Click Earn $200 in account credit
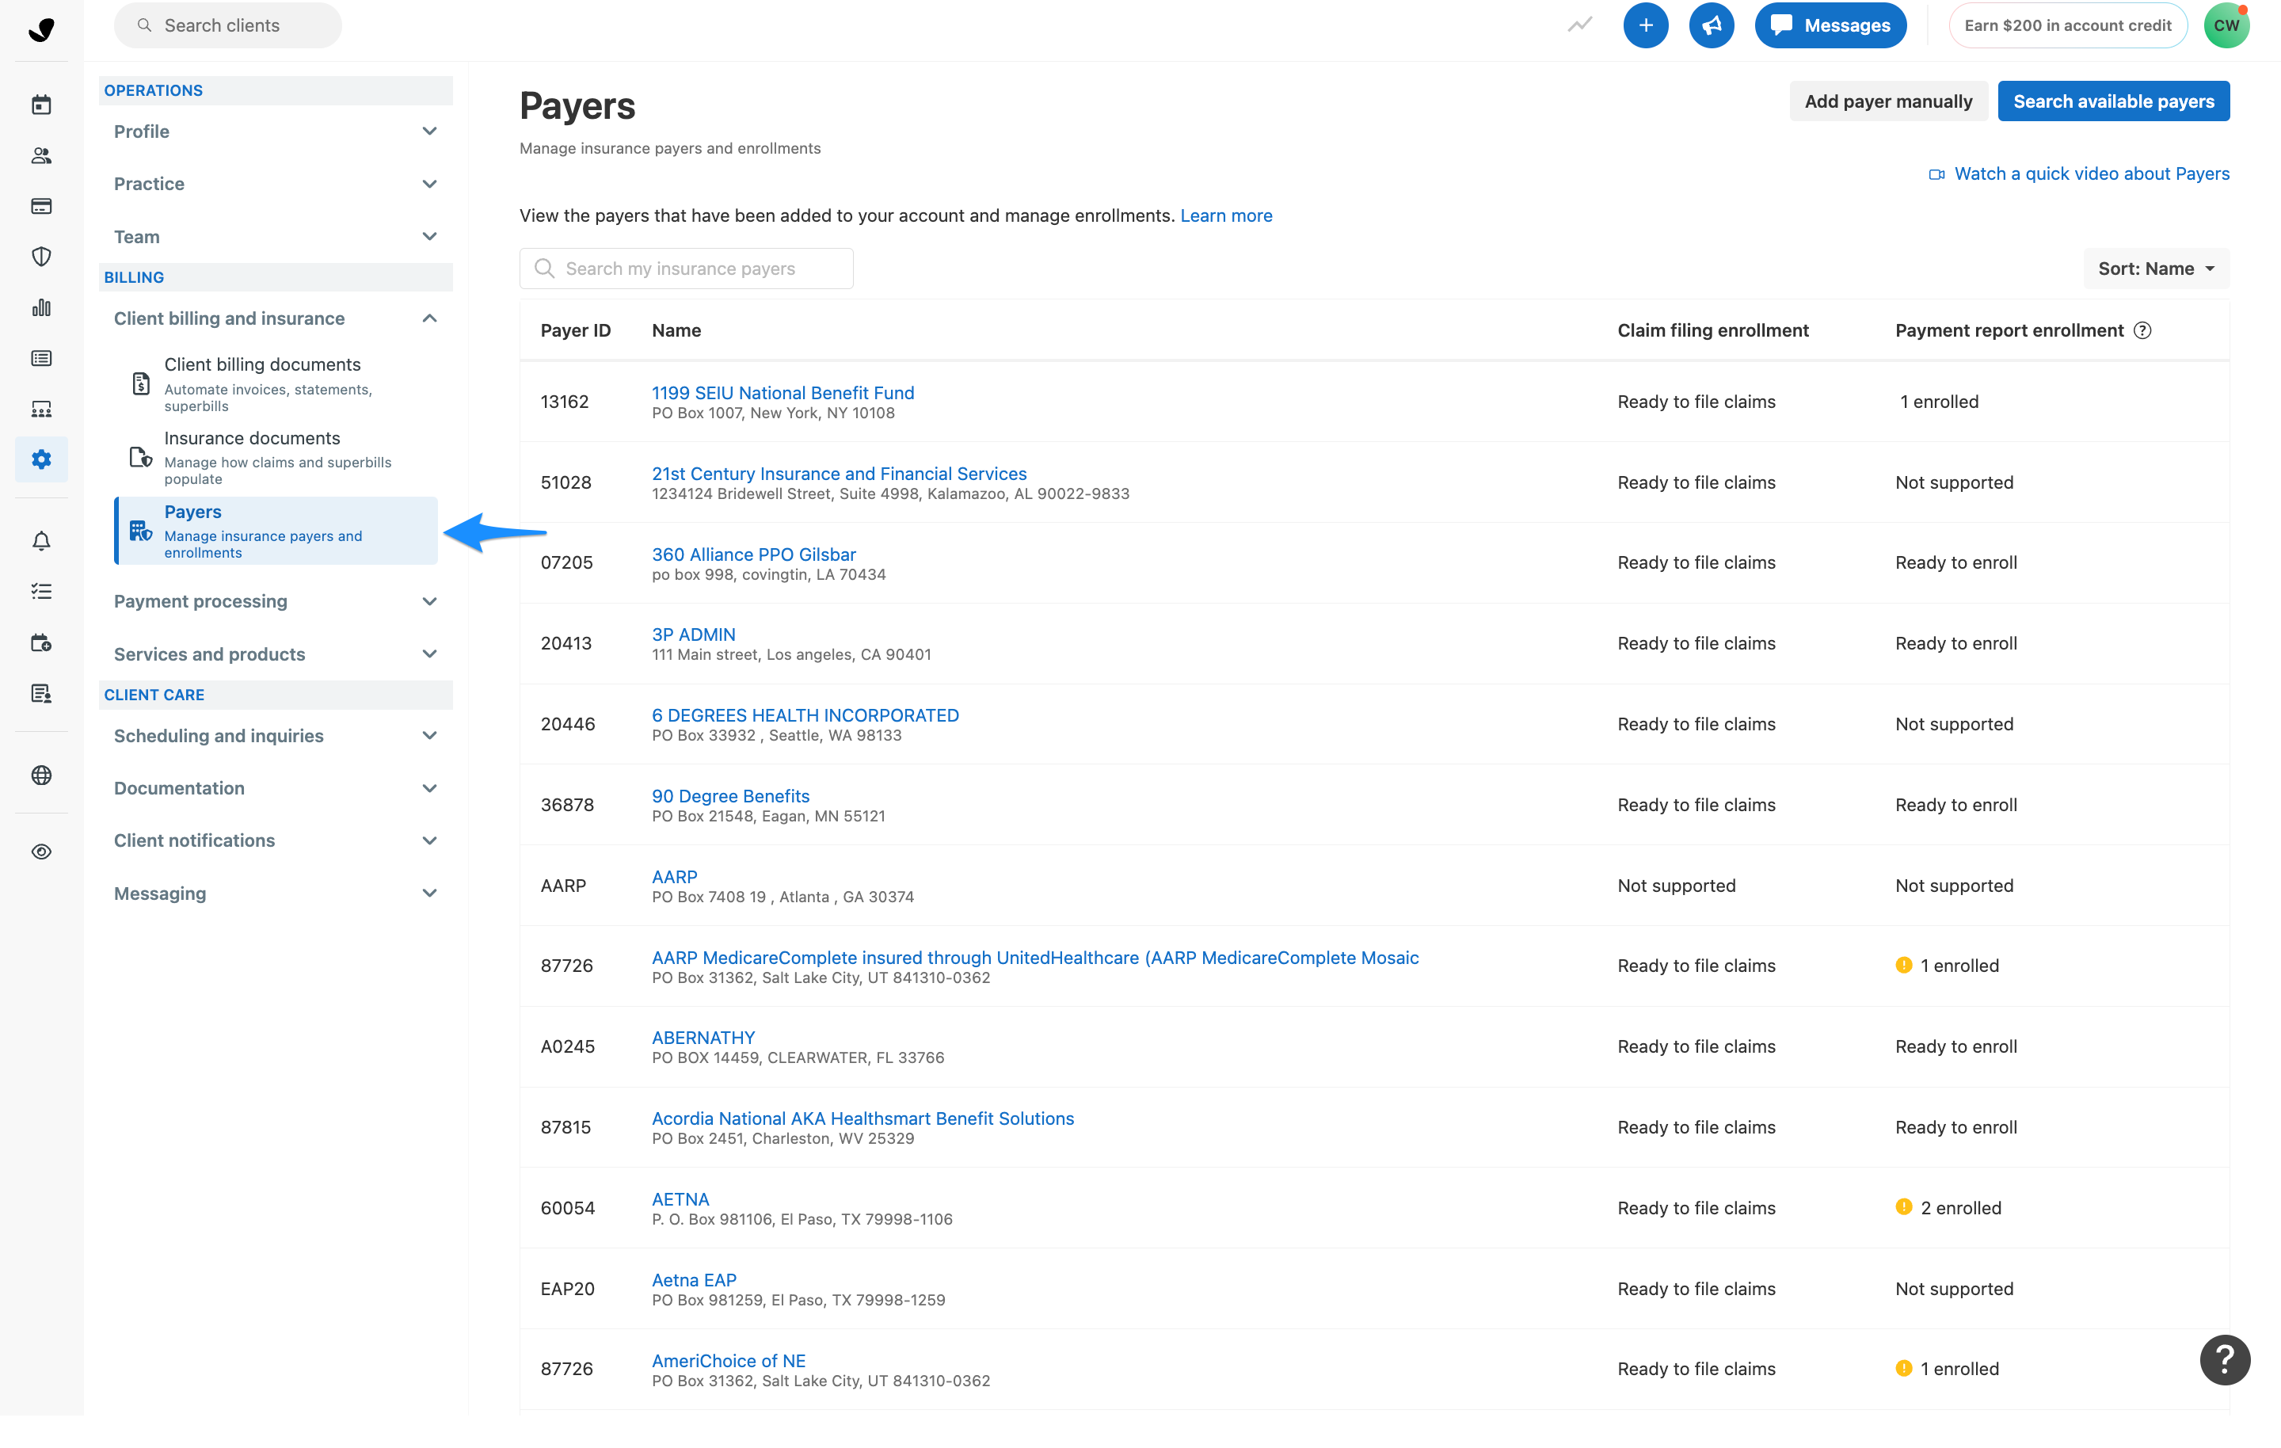Viewport: 2281px width, 1448px height. coord(2068,25)
